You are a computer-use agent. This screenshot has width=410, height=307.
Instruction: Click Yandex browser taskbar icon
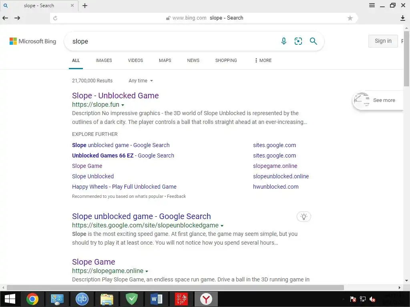[x=206, y=299]
